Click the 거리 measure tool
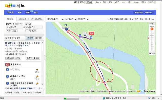Screen dimensions: 162x100 click(137, 19)
